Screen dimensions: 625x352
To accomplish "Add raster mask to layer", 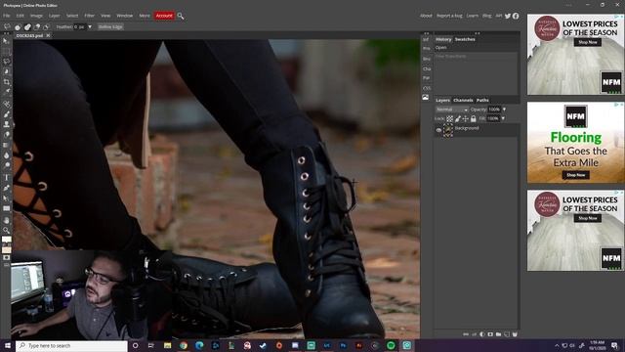I will click(x=490, y=334).
